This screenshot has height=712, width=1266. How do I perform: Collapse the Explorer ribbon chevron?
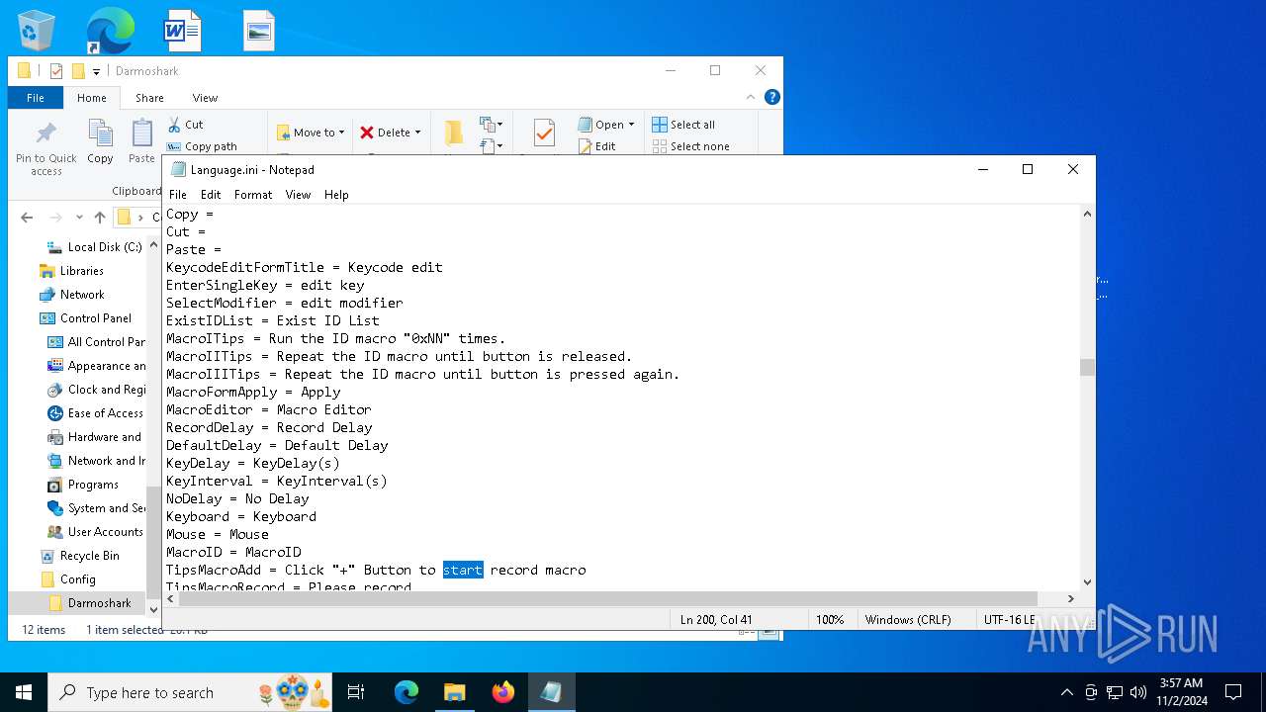point(751,97)
